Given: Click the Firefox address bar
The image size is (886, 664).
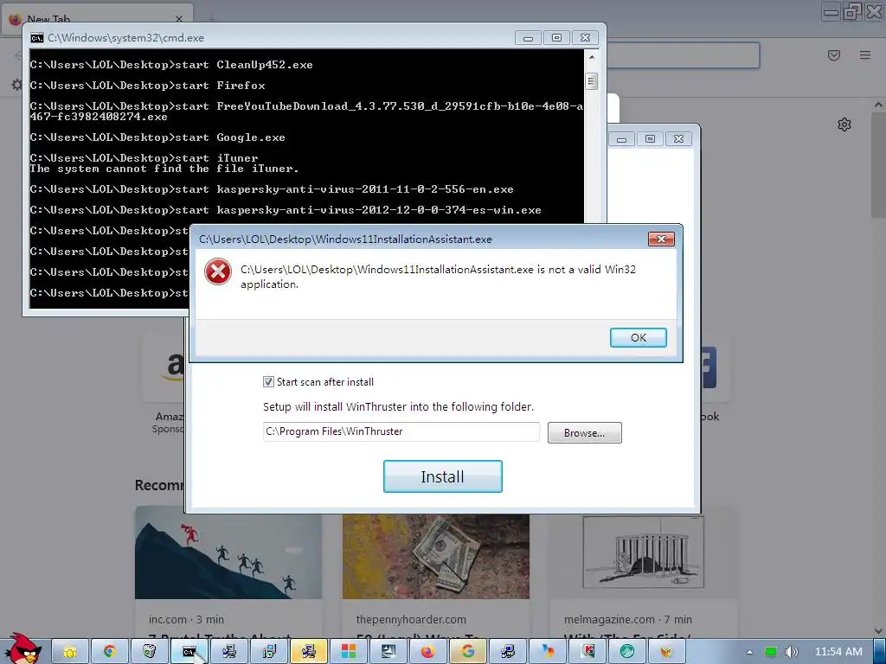Looking at the screenshot, I should tap(684, 55).
